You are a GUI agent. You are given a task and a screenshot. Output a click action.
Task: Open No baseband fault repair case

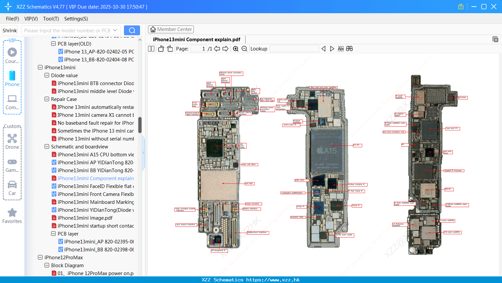point(93,123)
